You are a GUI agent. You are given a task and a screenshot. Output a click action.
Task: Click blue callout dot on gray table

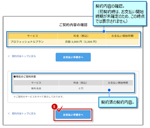(x=109, y=90)
